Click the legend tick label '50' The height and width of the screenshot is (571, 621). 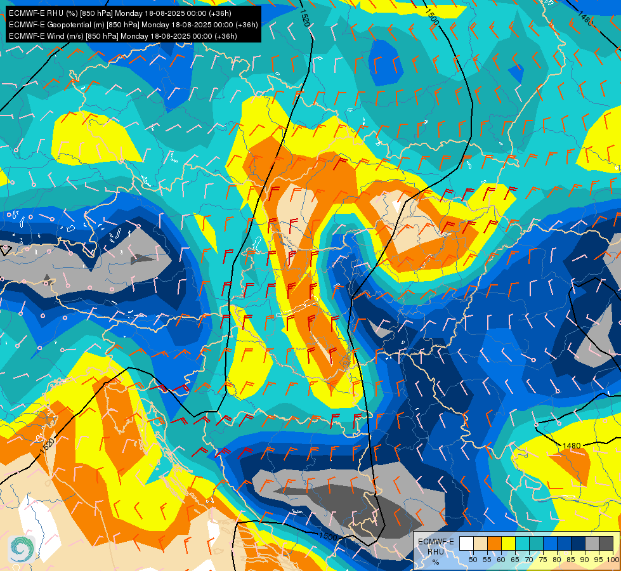473,560
